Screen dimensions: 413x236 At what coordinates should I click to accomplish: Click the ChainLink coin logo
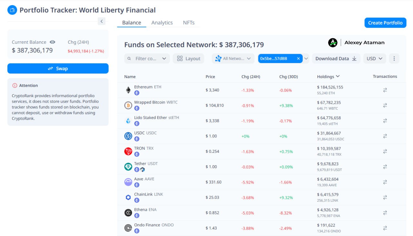(128, 197)
